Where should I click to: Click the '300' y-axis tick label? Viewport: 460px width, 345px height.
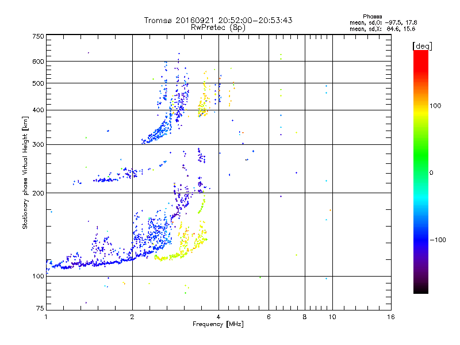tap(38, 145)
